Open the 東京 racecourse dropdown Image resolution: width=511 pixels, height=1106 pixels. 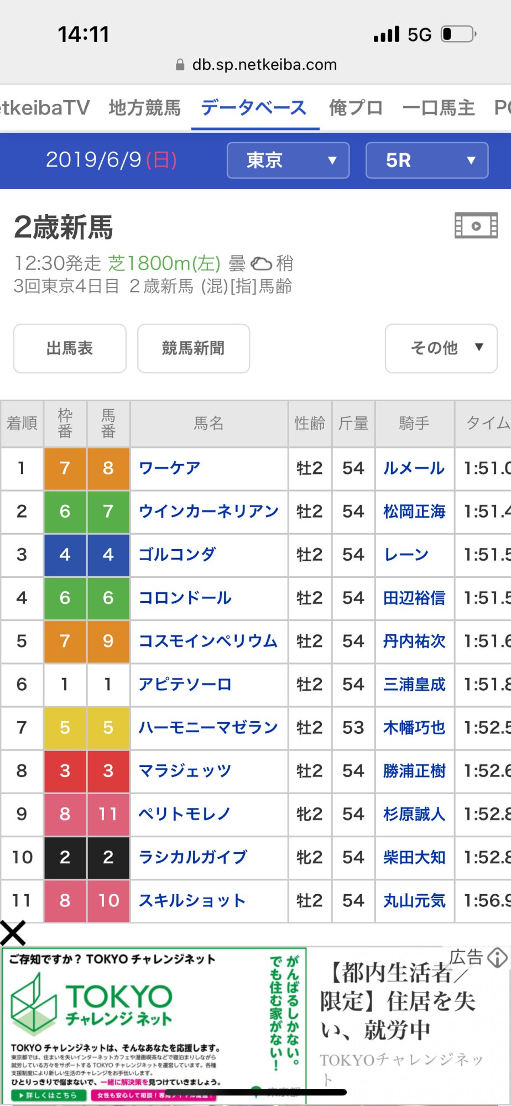(288, 160)
